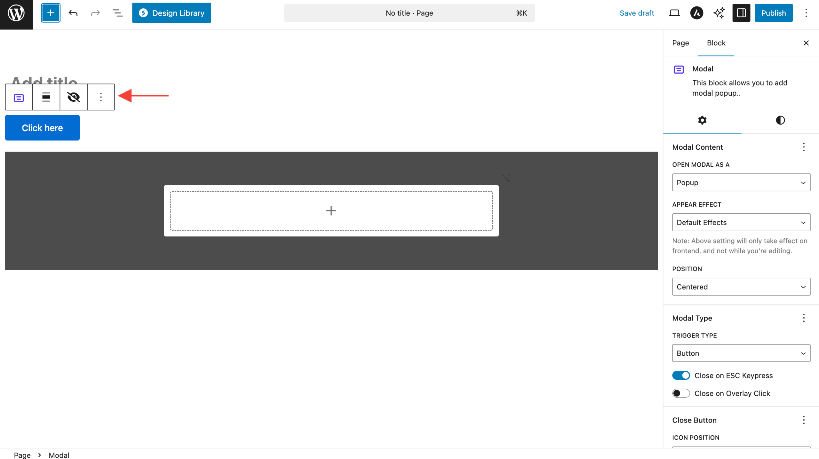Click the Publish button
The width and height of the screenshot is (819, 459).
[x=773, y=13]
